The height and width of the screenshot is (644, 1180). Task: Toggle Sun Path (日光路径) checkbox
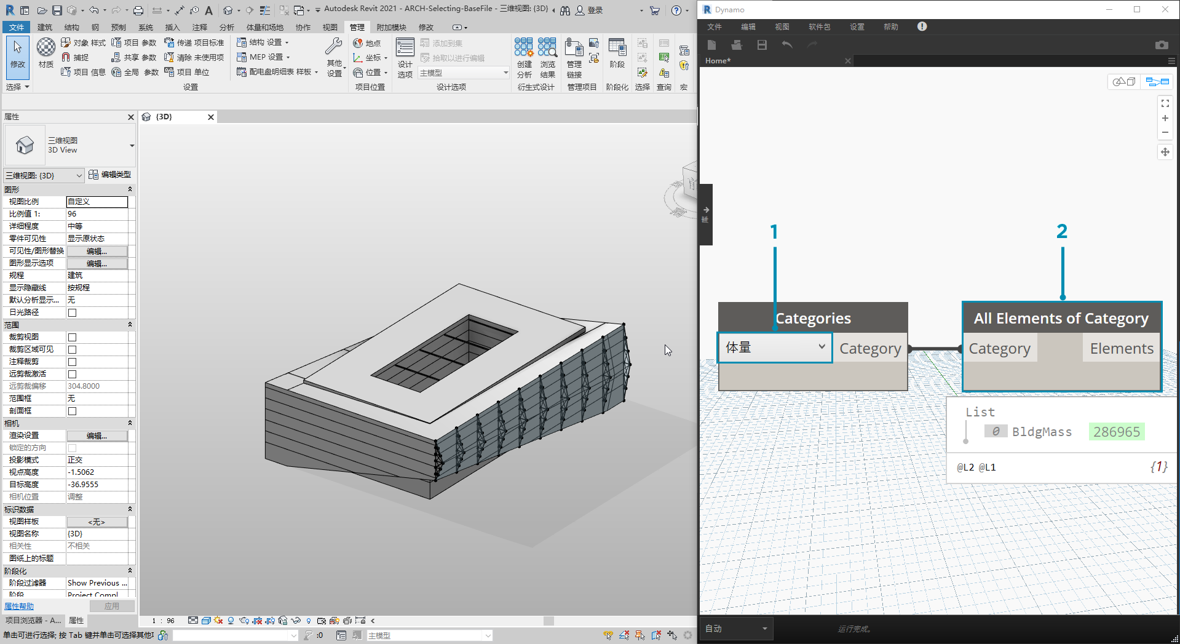tap(72, 312)
